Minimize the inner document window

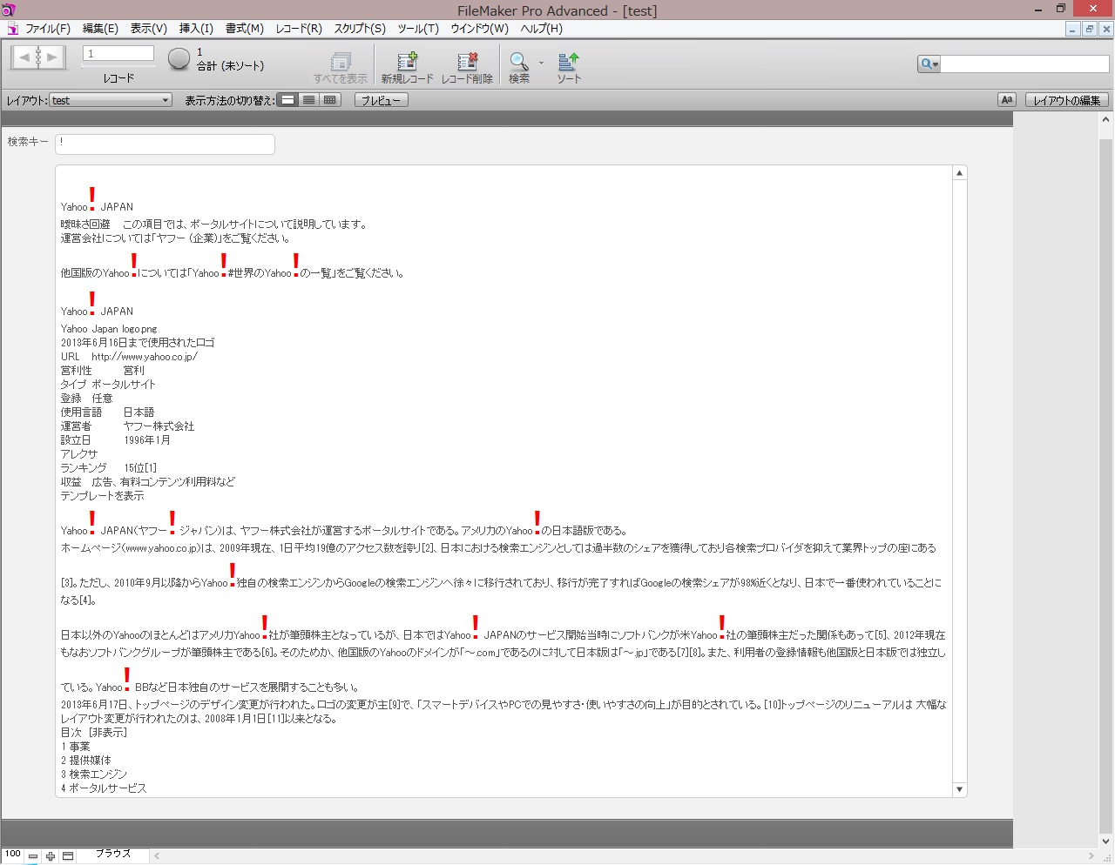1073,29
